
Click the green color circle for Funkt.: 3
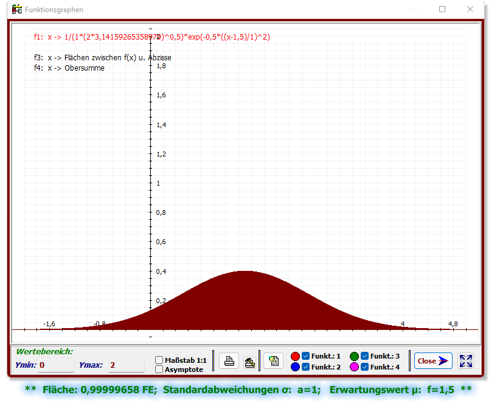355,356
